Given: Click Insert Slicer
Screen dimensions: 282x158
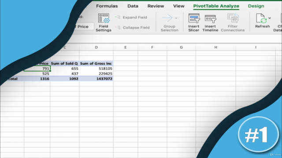Looking at the screenshot, I should point(194,22).
